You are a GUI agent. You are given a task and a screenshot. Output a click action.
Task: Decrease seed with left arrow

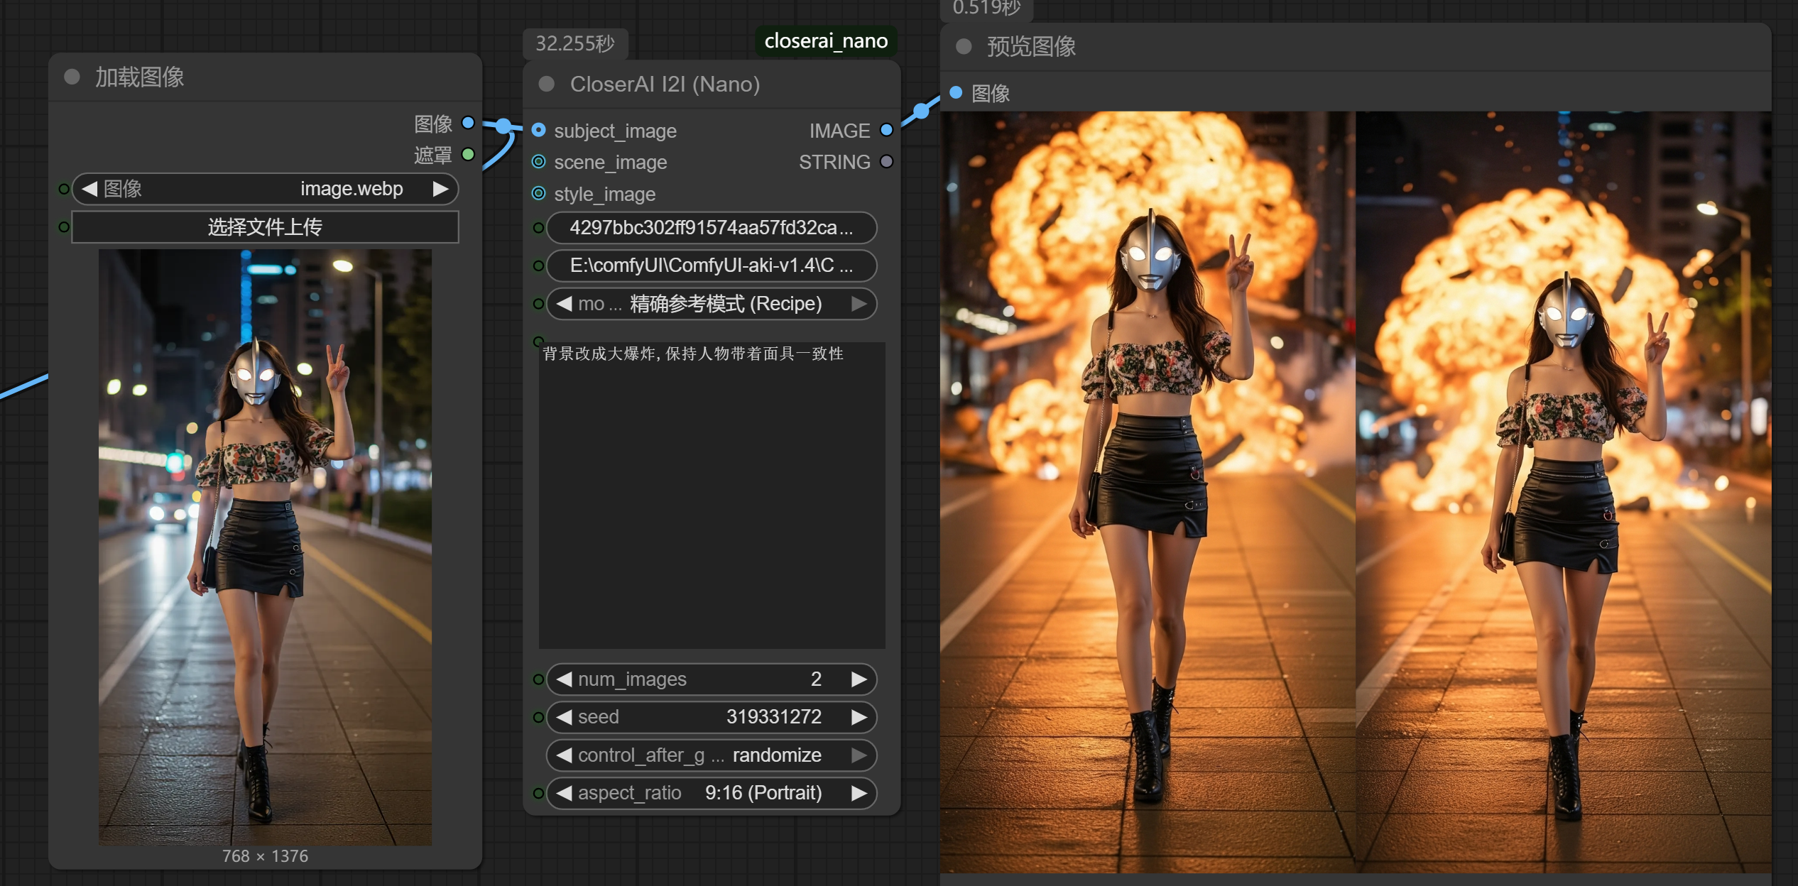564,717
